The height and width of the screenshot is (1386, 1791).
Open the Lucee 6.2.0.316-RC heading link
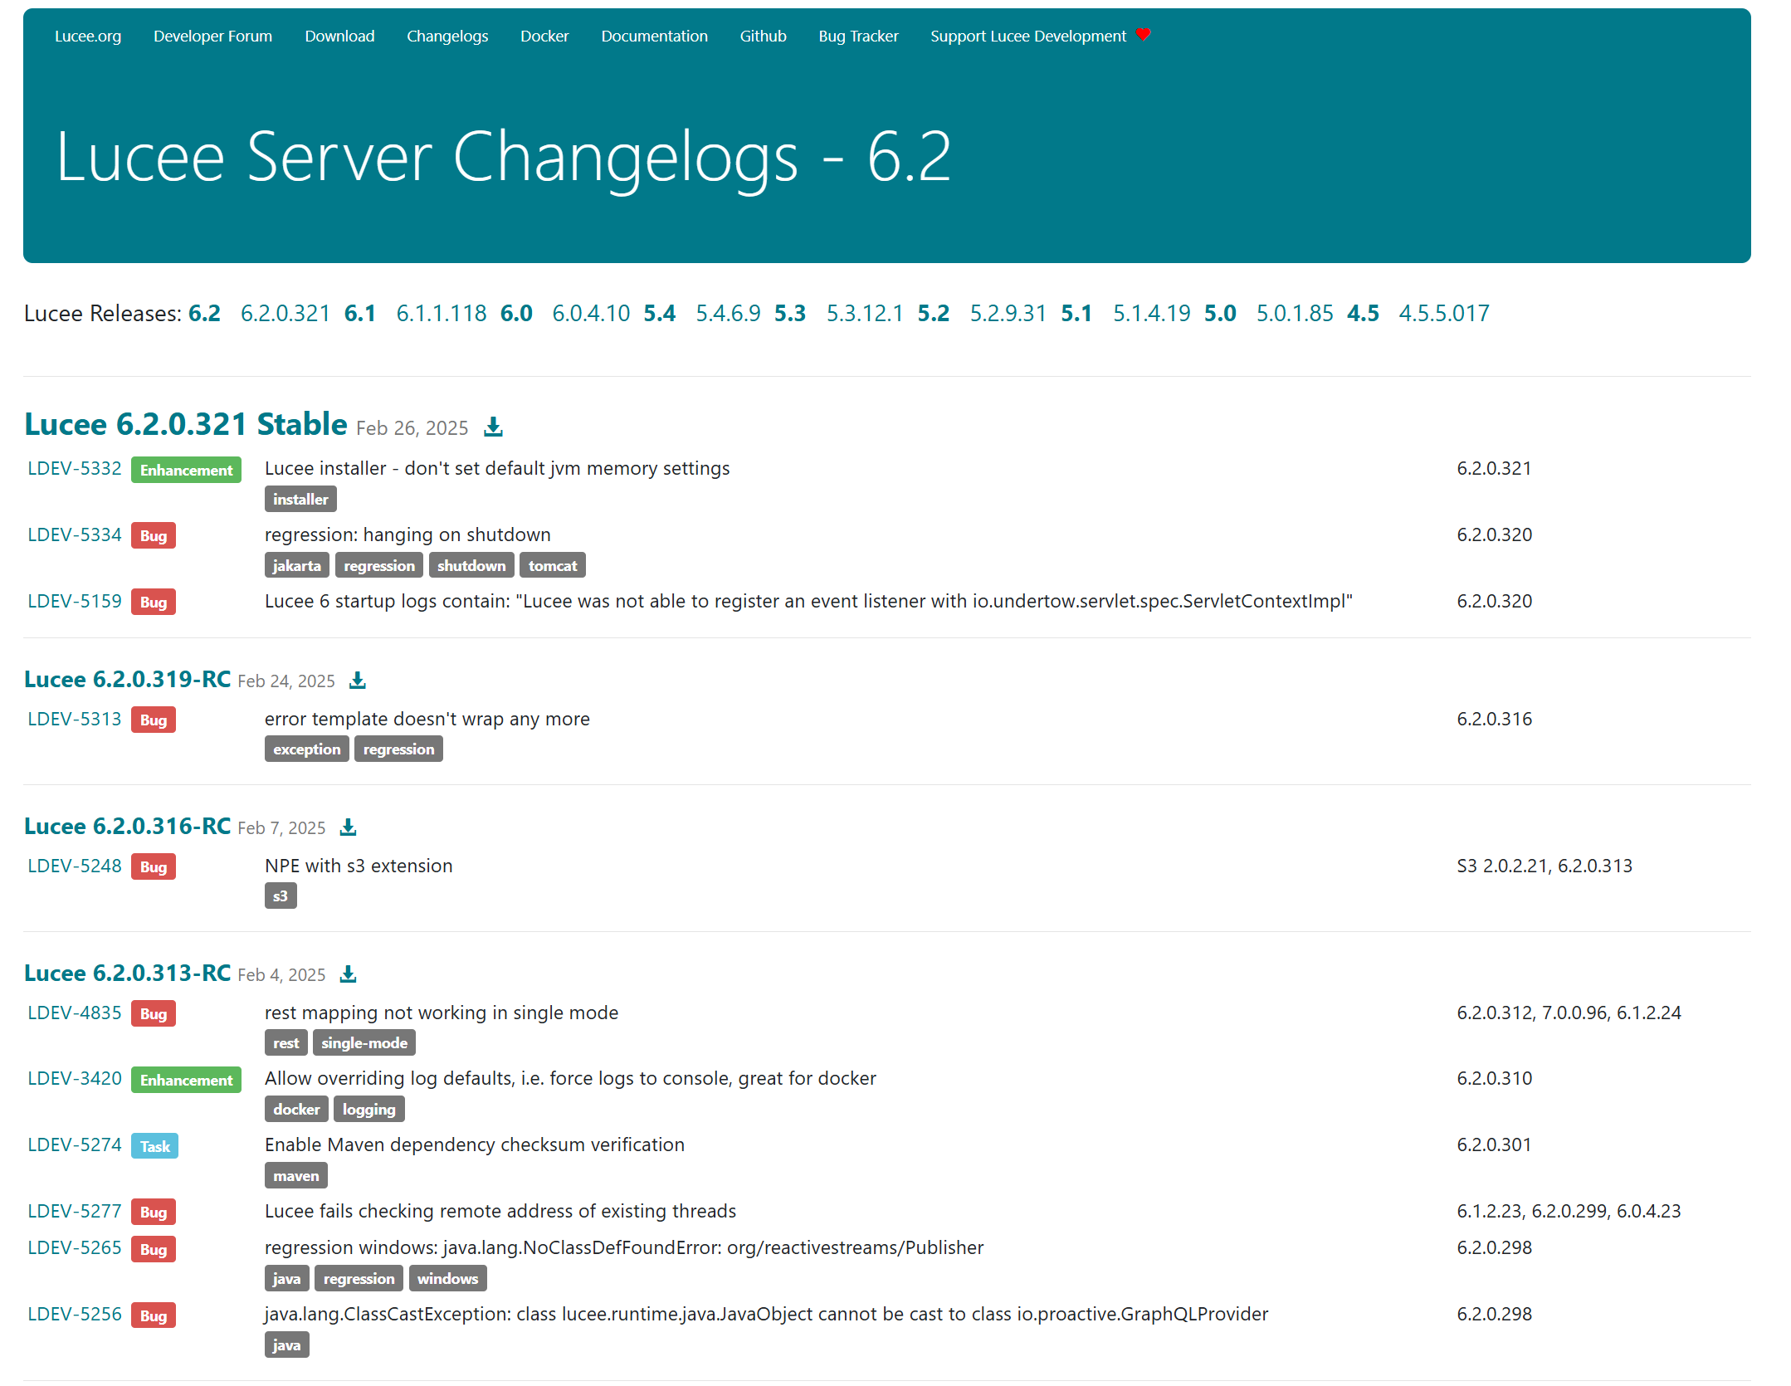[x=128, y=826]
